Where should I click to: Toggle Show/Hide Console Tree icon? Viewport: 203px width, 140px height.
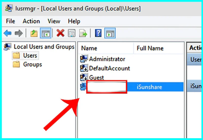point(46,33)
